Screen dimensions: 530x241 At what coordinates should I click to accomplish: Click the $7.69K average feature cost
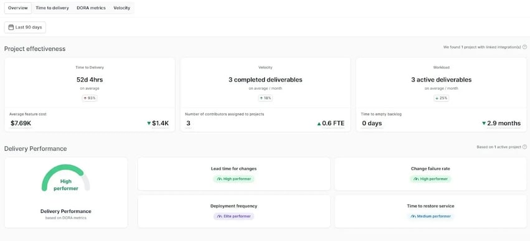(21, 123)
